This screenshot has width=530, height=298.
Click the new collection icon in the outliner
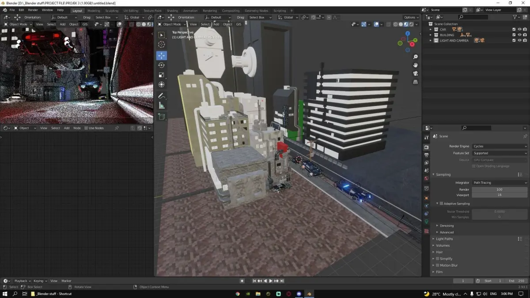[x=525, y=17]
